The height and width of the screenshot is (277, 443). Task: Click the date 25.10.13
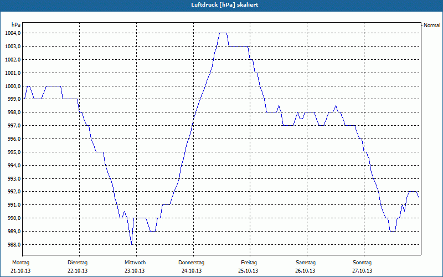(x=248, y=271)
